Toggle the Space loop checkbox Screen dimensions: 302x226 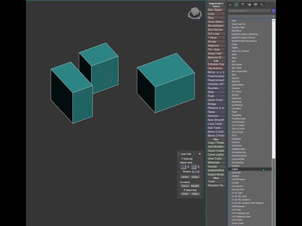185,190
